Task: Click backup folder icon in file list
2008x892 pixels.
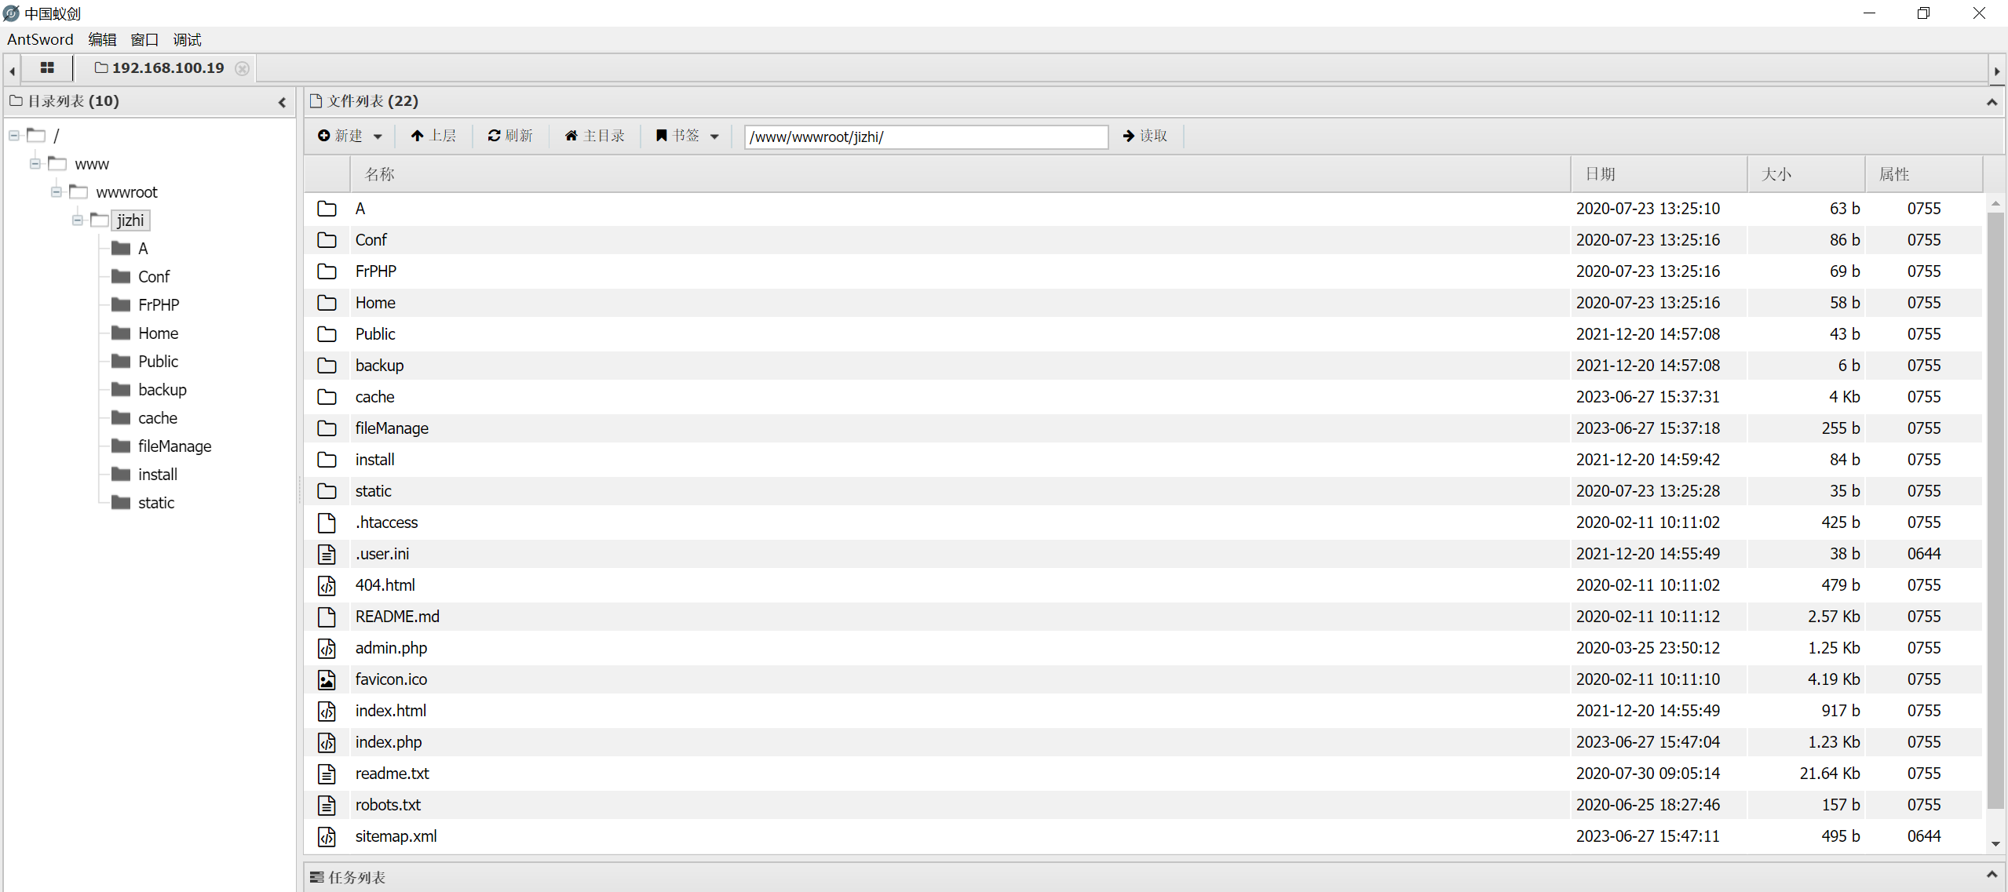Action: click(x=327, y=366)
